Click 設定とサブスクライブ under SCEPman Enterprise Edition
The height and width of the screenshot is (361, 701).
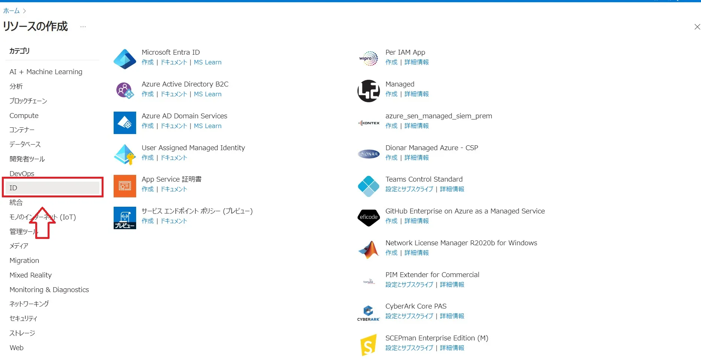409,348
